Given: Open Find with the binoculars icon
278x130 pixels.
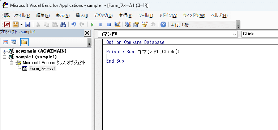Looking at the screenshot, I should pos(63,24).
